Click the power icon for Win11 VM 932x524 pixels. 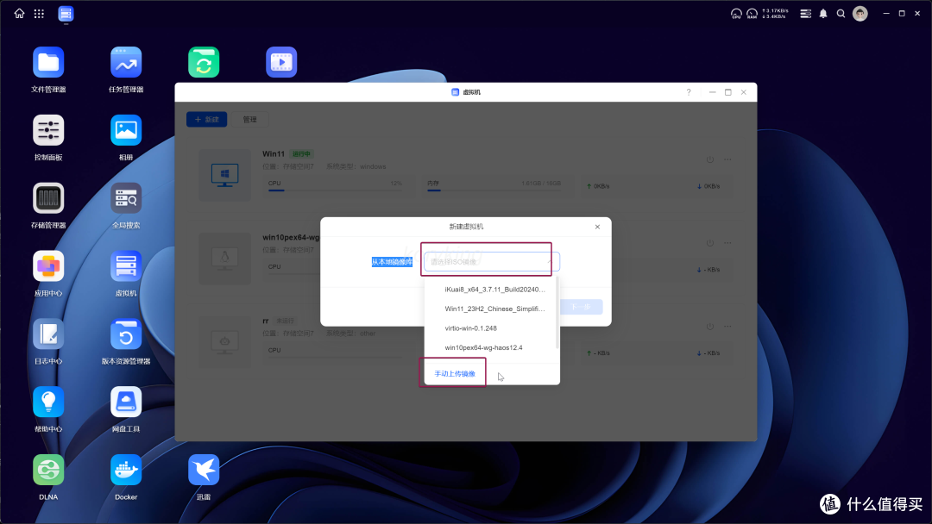click(710, 159)
